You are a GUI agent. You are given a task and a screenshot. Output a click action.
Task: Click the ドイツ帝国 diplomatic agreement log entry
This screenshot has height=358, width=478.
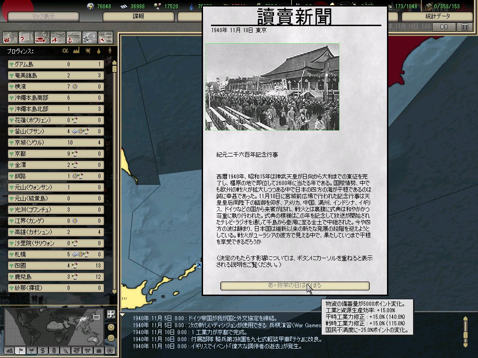[x=205, y=318]
